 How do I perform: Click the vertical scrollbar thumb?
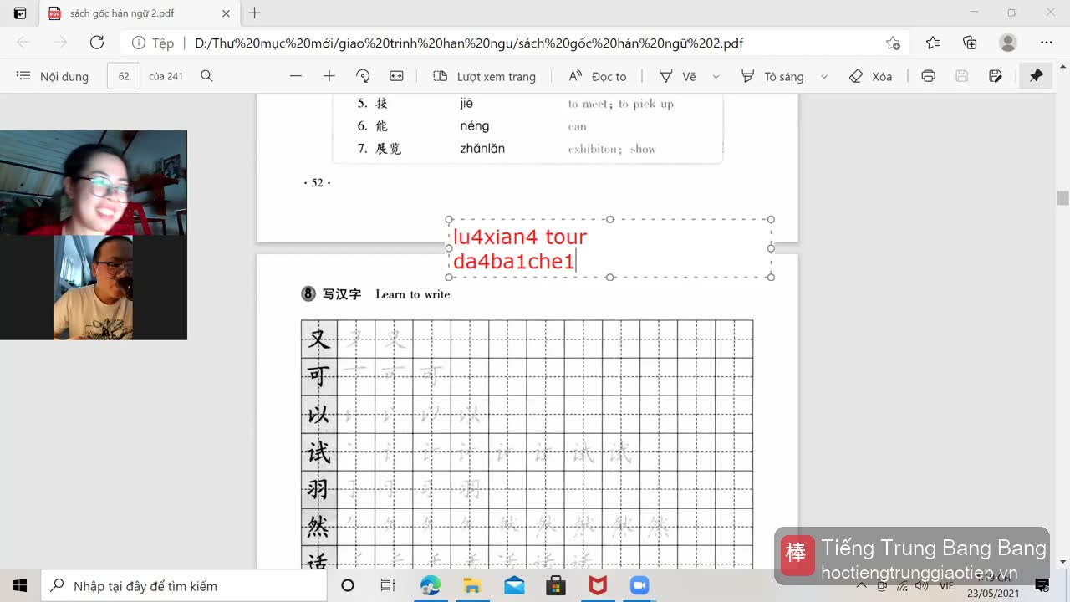coord(1062,198)
